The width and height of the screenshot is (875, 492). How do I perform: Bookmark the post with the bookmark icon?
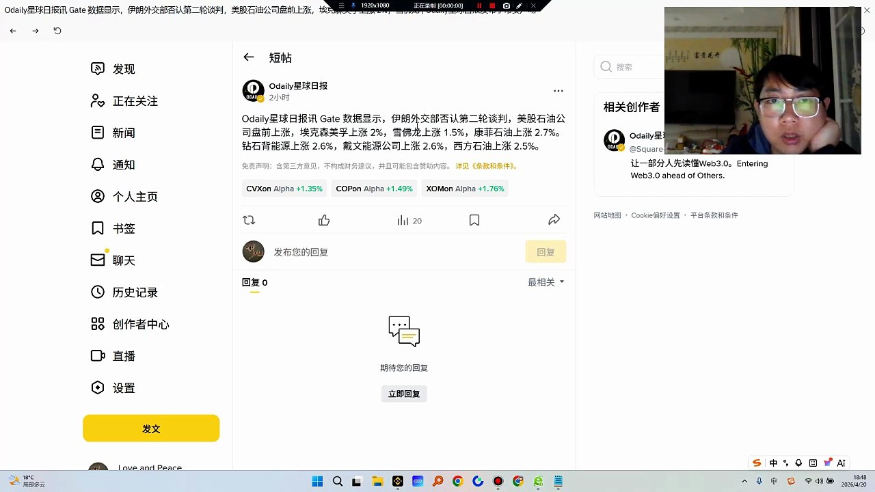(x=474, y=220)
